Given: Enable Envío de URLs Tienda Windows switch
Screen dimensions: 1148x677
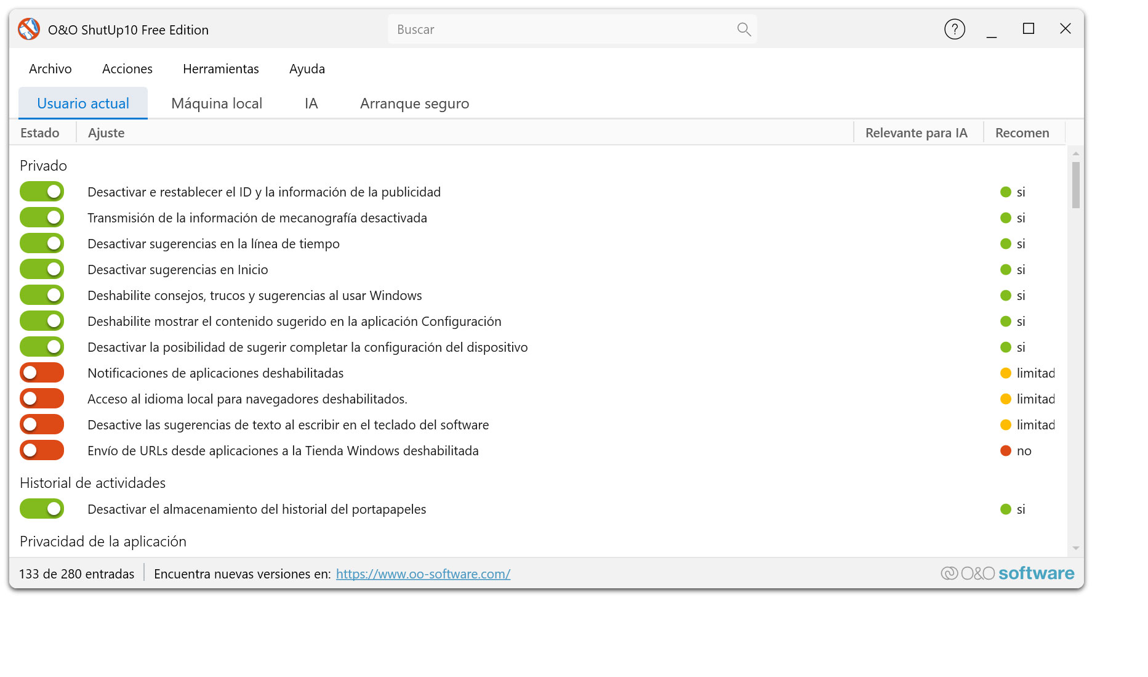Looking at the screenshot, I should point(42,450).
